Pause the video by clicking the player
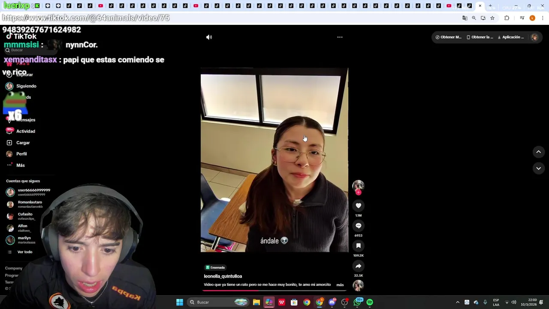Image resolution: width=549 pixels, height=309 pixels. [274, 160]
